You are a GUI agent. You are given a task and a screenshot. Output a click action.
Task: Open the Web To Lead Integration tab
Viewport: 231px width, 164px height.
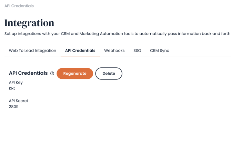32,51
